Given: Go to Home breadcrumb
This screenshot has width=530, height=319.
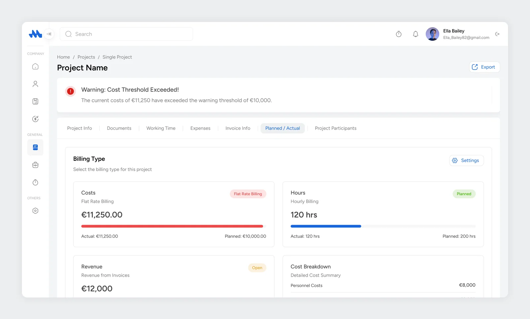Looking at the screenshot, I should [63, 57].
